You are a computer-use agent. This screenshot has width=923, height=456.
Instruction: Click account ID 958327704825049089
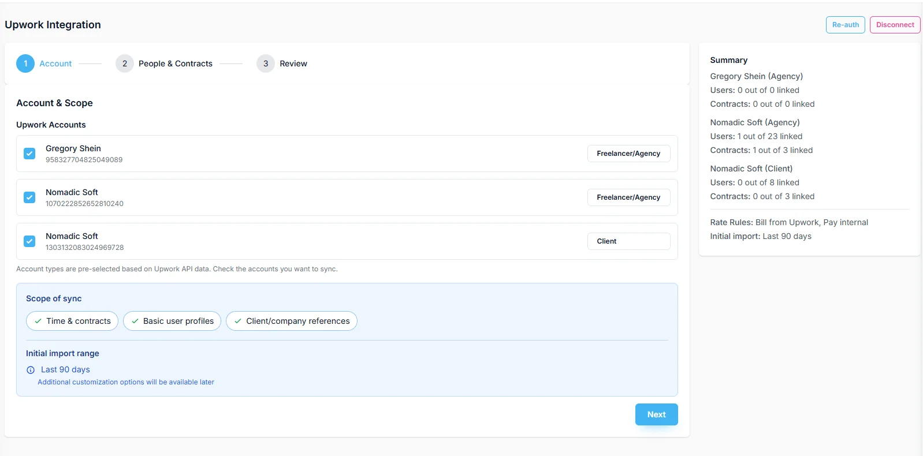[x=84, y=160]
